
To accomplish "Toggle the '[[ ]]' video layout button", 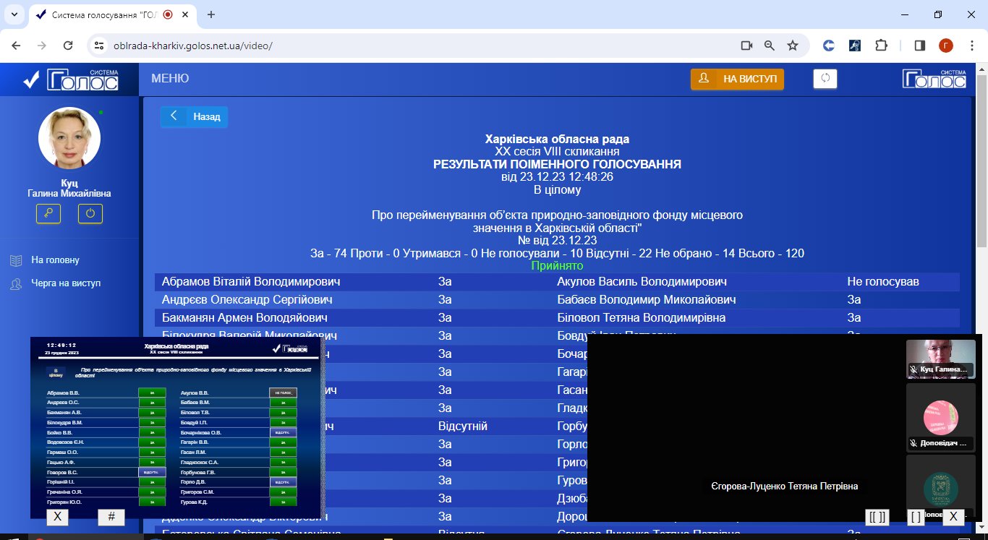I will [877, 517].
